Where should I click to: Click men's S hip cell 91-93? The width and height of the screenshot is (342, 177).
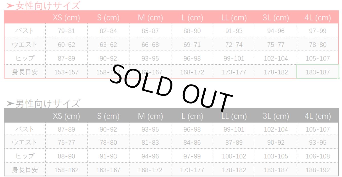coord(108,156)
